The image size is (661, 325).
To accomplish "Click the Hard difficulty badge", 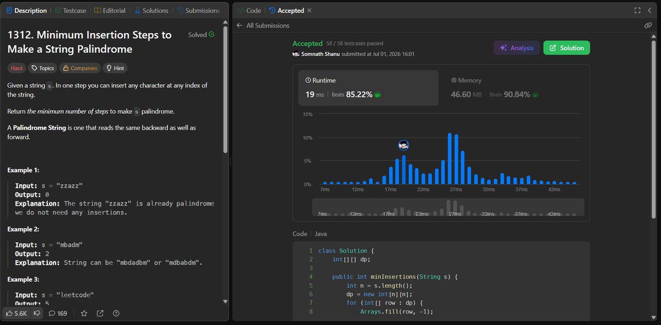I will (x=17, y=68).
